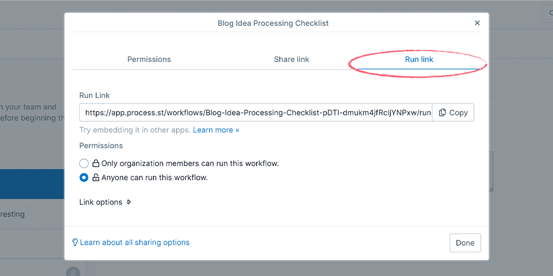Viewport: 553px width, 276px height.
Task: Click the Link options disclosure triangle
Action: tap(129, 203)
